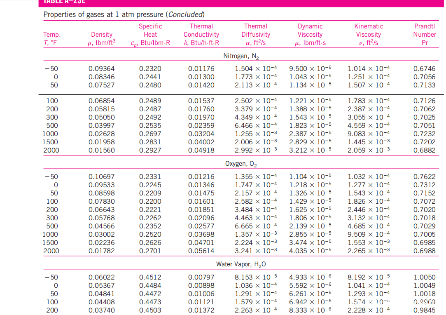Select nitrogen thermal conductivity value 0.04918

pos(201,150)
